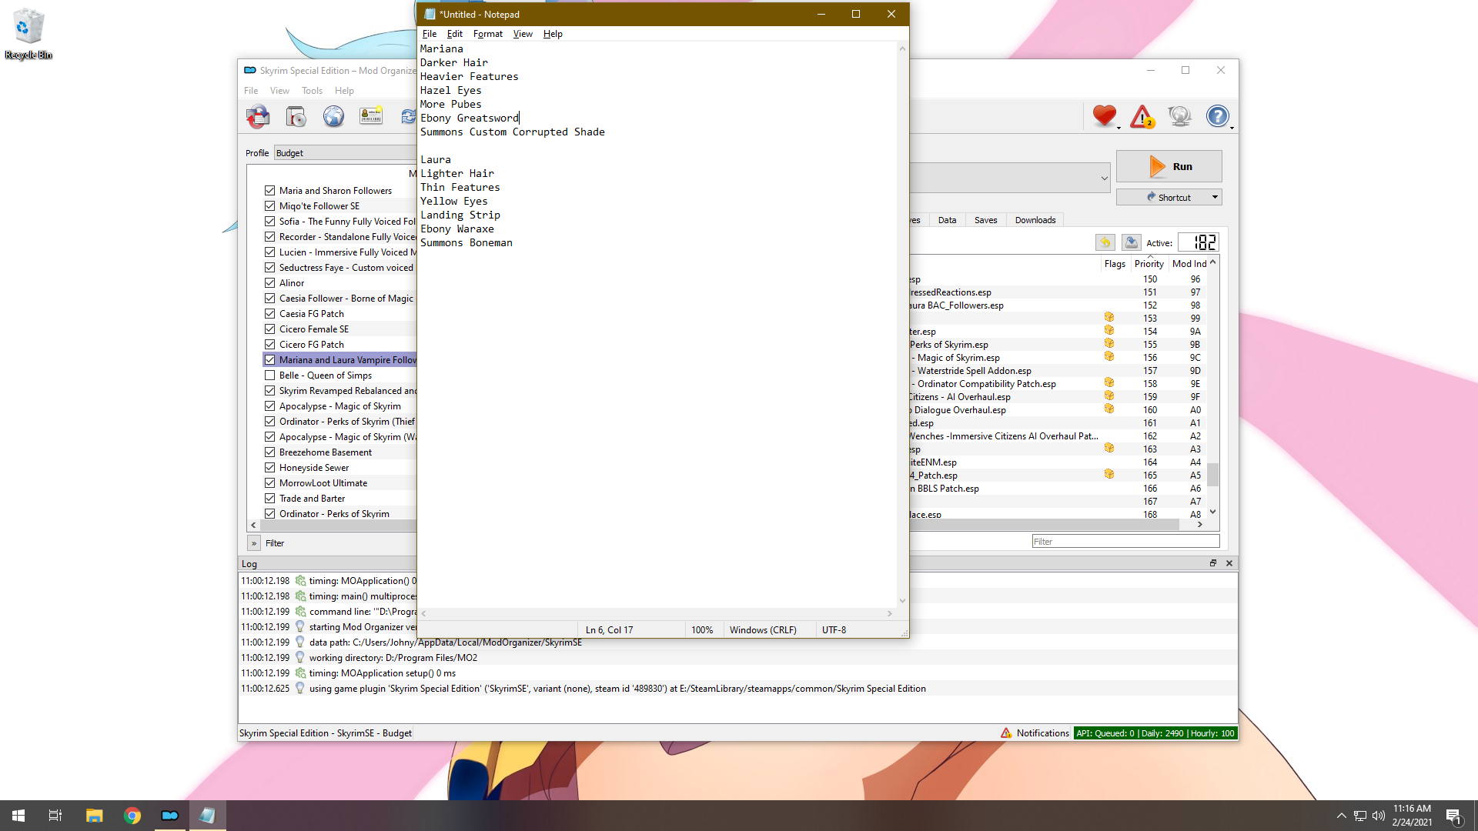Expand the executable selector dropdown beside Run
Screen dimensions: 1478x831
pyautogui.click(x=1104, y=178)
